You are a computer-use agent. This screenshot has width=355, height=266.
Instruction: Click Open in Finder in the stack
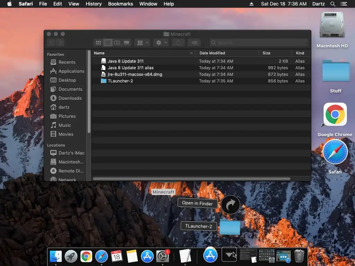coord(197,203)
